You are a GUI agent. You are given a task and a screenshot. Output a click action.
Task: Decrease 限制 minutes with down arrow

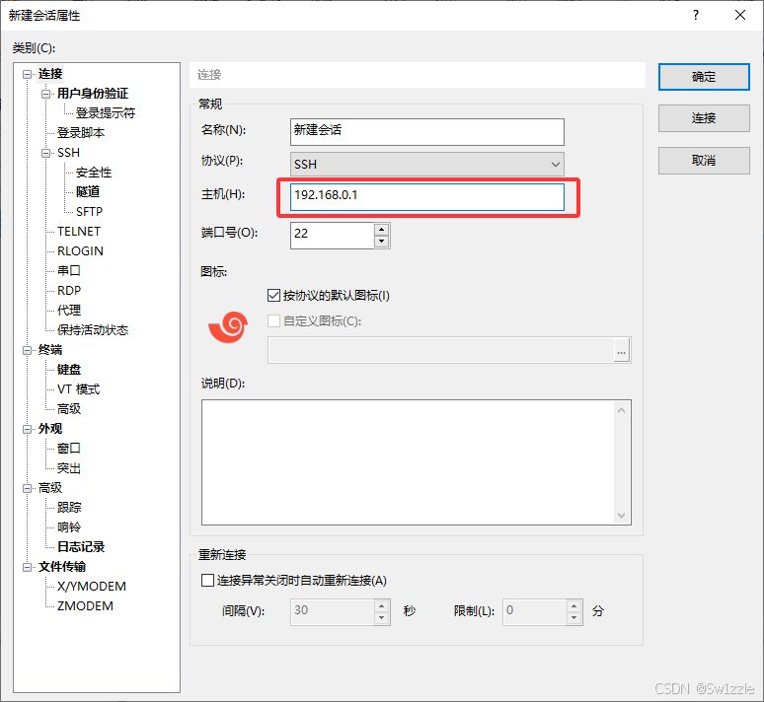coord(574,618)
